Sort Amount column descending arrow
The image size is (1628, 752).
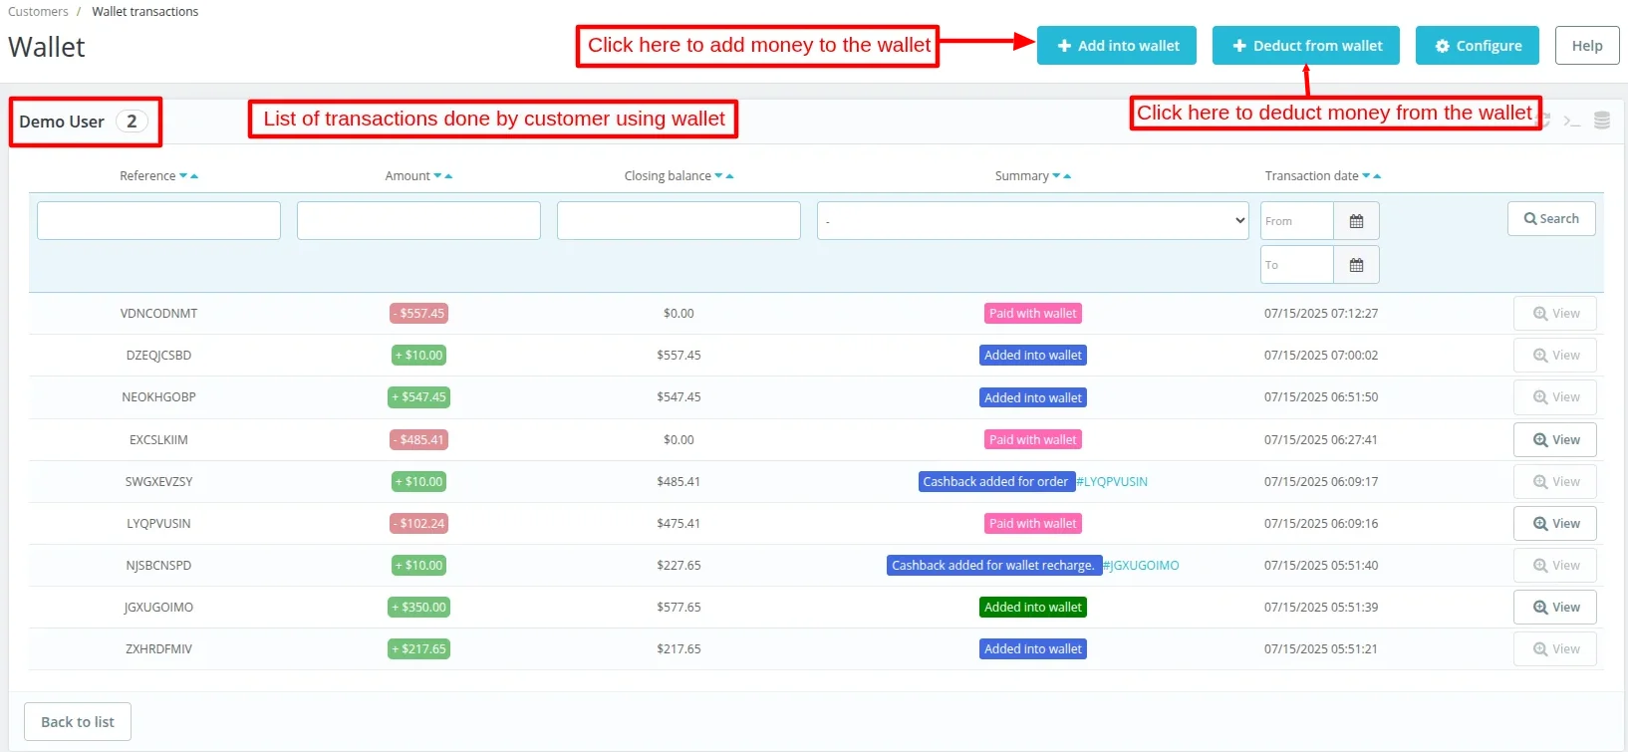click(x=437, y=176)
